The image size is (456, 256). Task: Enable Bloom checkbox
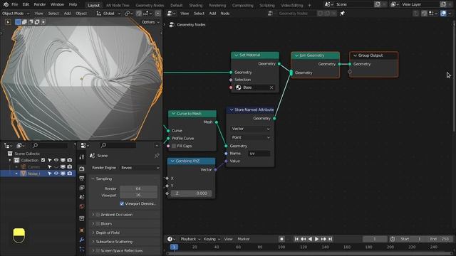(x=98, y=223)
